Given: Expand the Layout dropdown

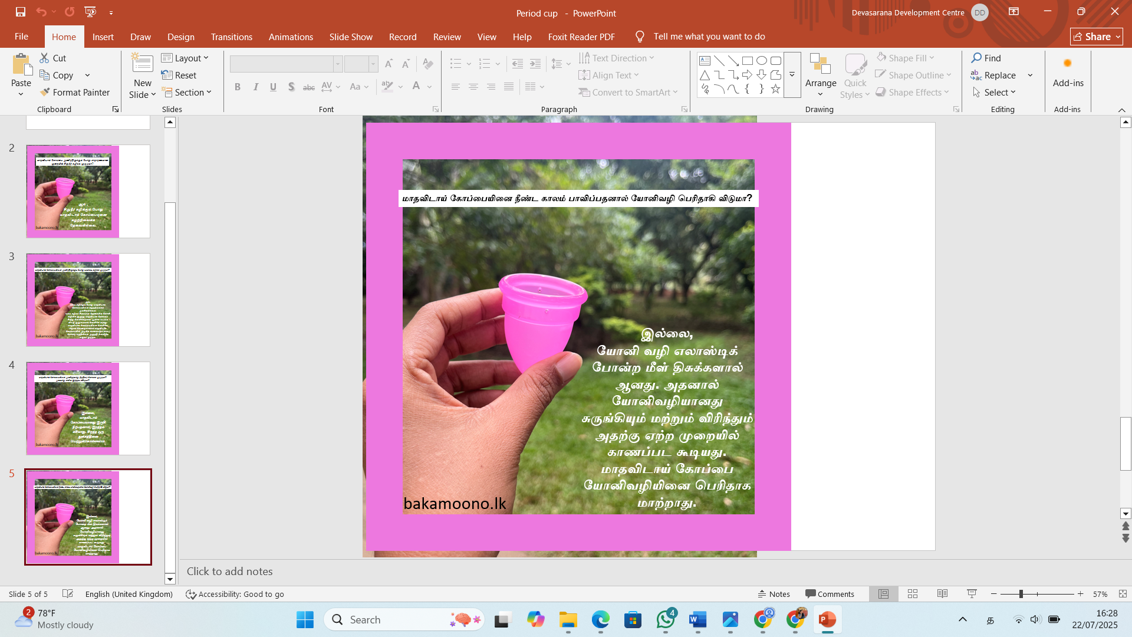Looking at the screenshot, I should [185, 58].
